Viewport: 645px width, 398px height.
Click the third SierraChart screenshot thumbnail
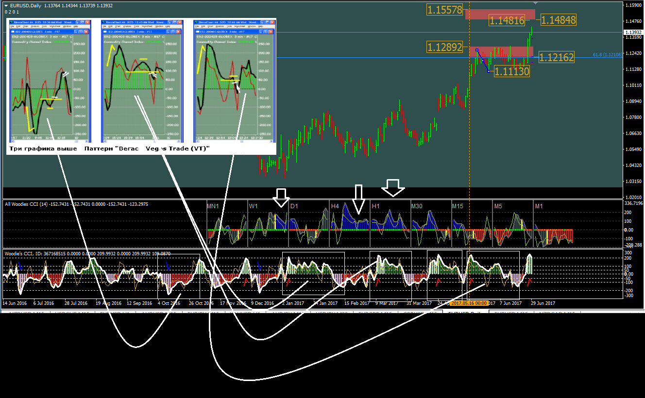click(234, 80)
